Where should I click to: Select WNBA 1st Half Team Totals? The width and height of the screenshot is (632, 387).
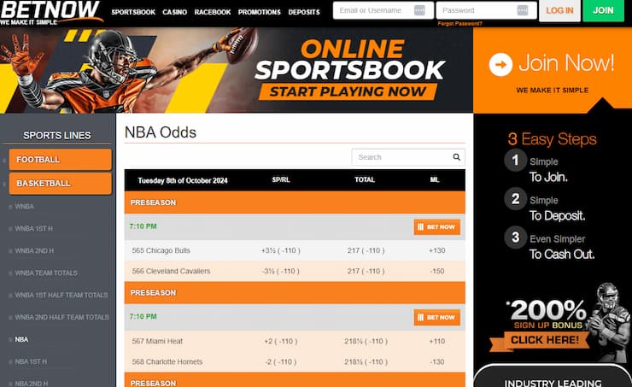point(61,295)
